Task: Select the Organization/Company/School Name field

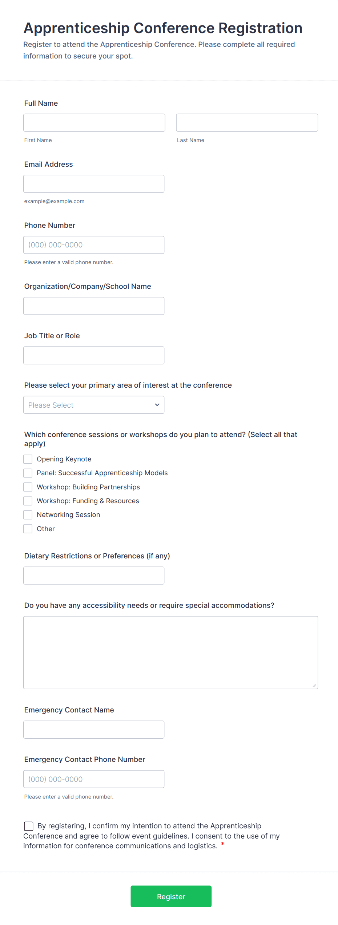Action: pyautogui.click(x=94, y=306)
